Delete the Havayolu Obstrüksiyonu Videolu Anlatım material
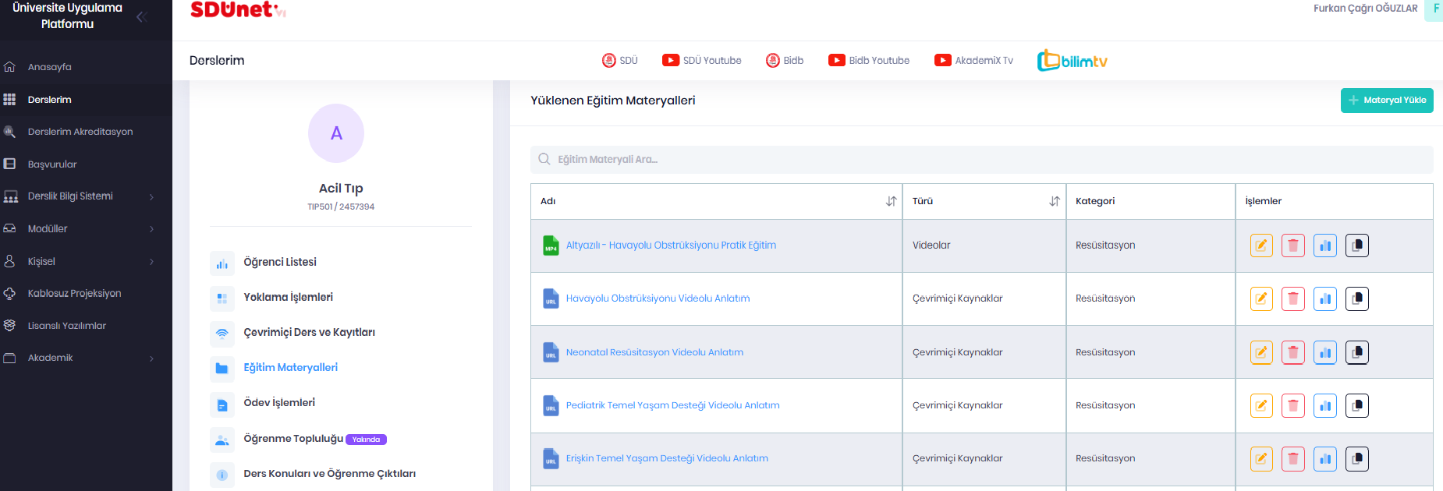The width and height of the screenshot is (1443, 491). coord(1292,298)
